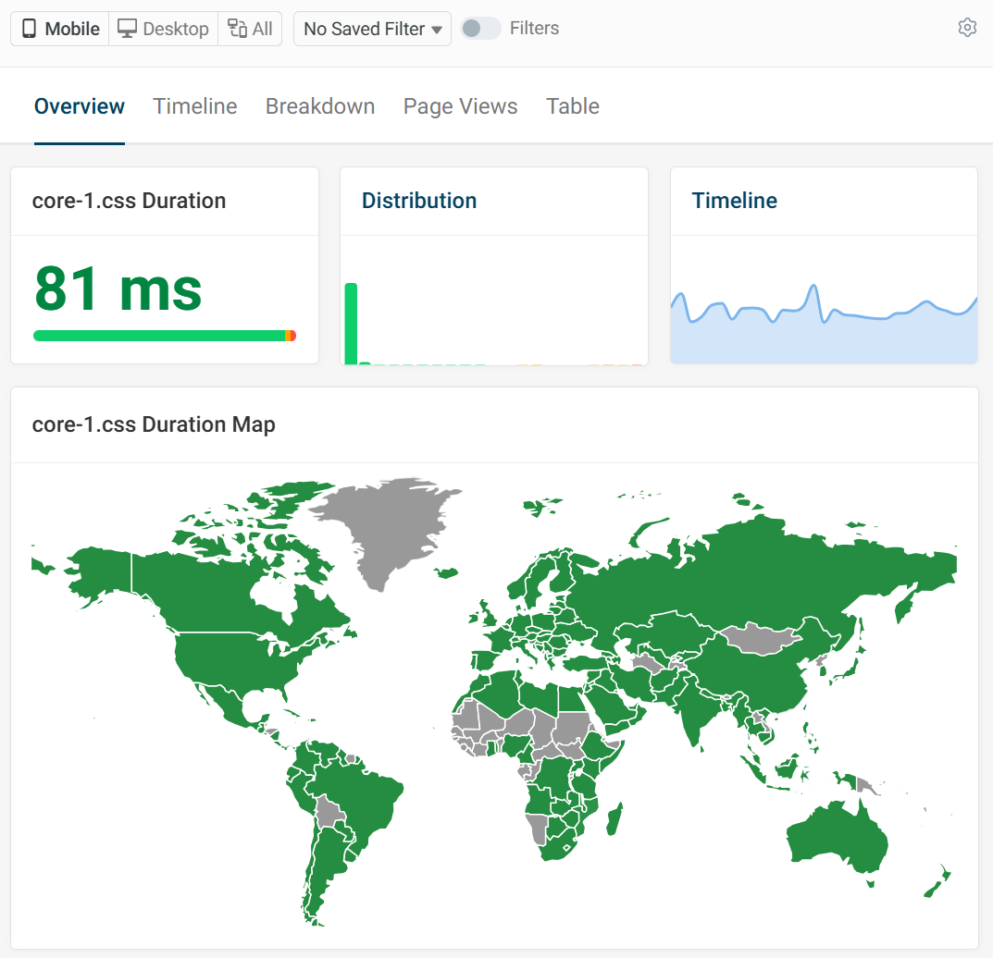Switch to the Timeline tab
The image size is (993, 958).
pyautogui.click(x=194, y=105)
